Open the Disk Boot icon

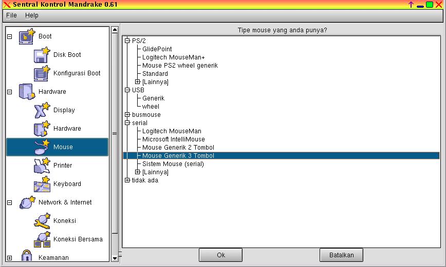coord(42,55)
